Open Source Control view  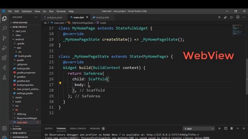coord(4,38)
